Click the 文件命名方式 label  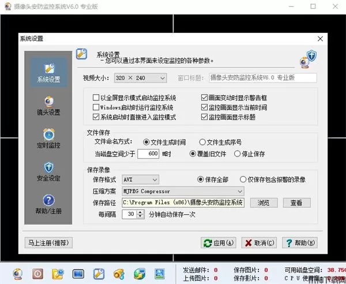click(x=114, y=141)
